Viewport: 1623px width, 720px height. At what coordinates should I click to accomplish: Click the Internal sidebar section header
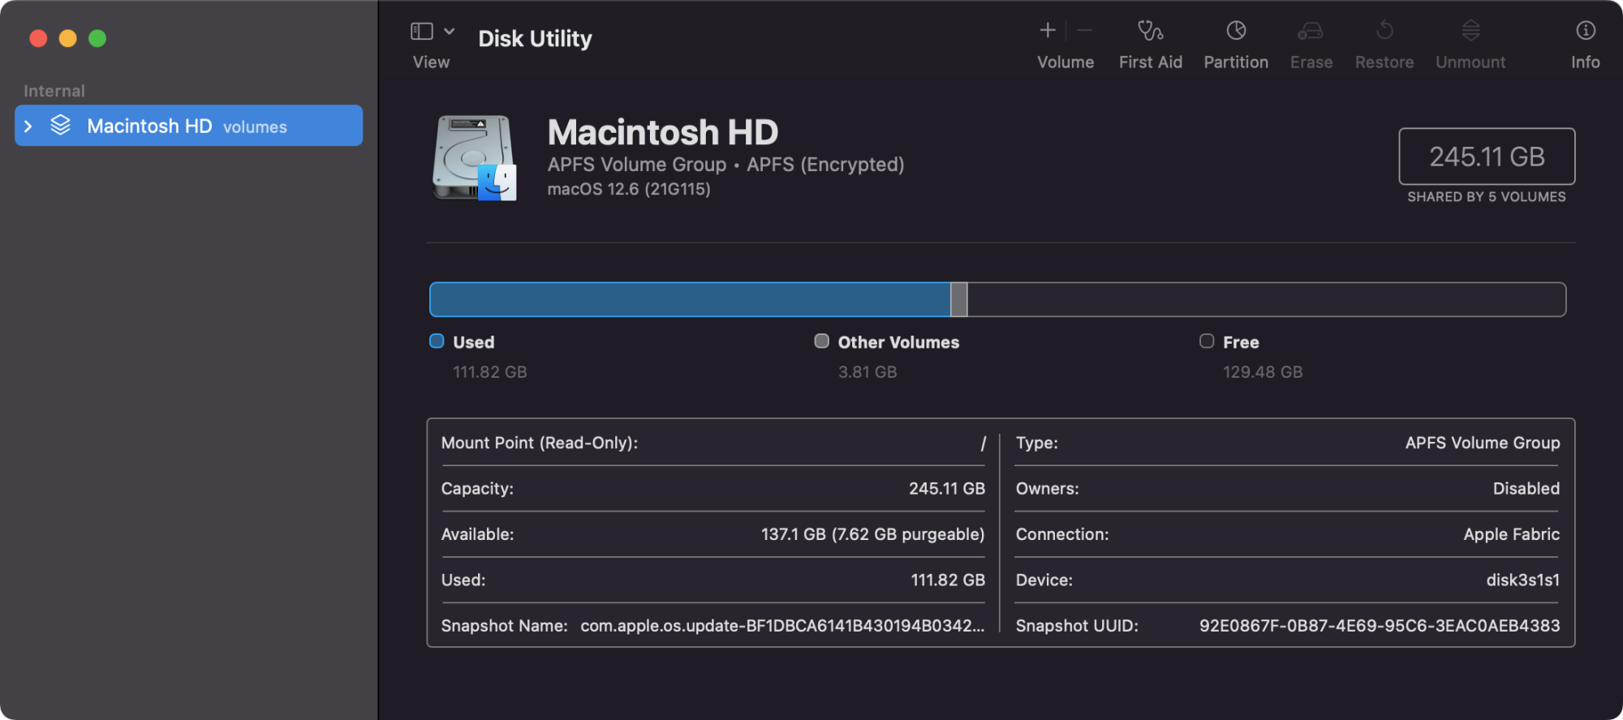click(54, 91)
